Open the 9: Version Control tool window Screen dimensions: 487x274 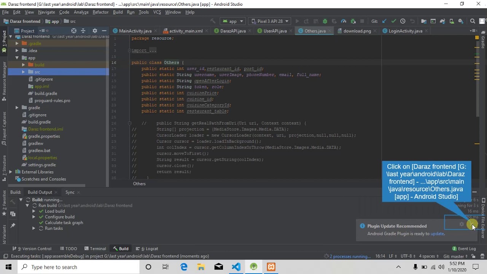[x=32, y=249]
